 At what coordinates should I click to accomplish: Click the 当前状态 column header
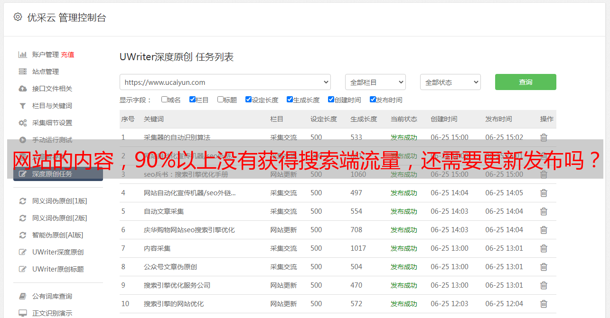tap(404, 119)
